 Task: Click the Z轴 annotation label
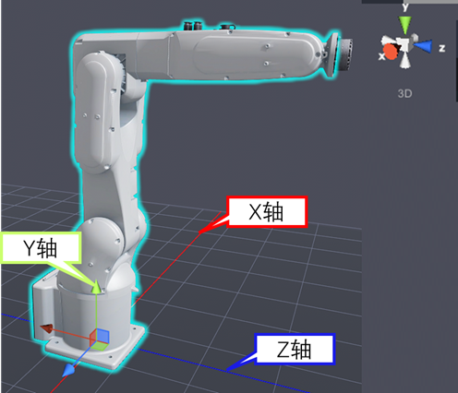[x=295, y=349]
